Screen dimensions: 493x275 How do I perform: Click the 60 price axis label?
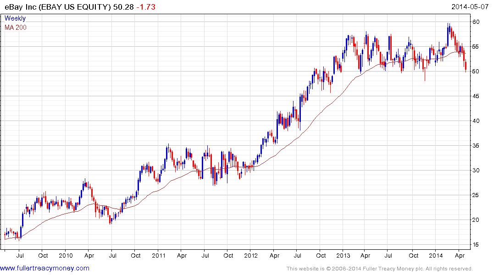click(x=476, y=22)
